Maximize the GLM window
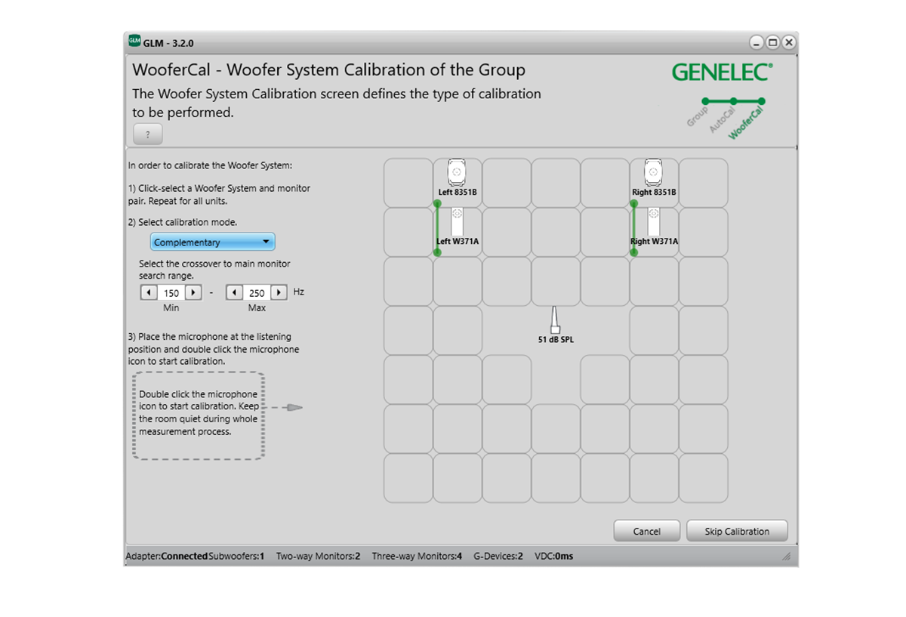 point(772,42)
